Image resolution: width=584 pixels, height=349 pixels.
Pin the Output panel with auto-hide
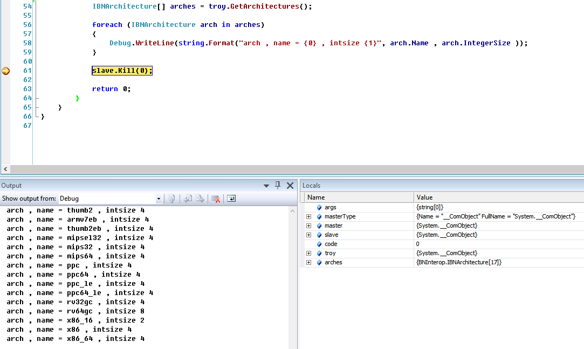pos(278,185)
